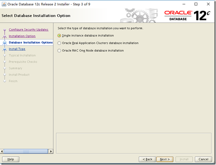Click the Install Product step text

point(19,75)
